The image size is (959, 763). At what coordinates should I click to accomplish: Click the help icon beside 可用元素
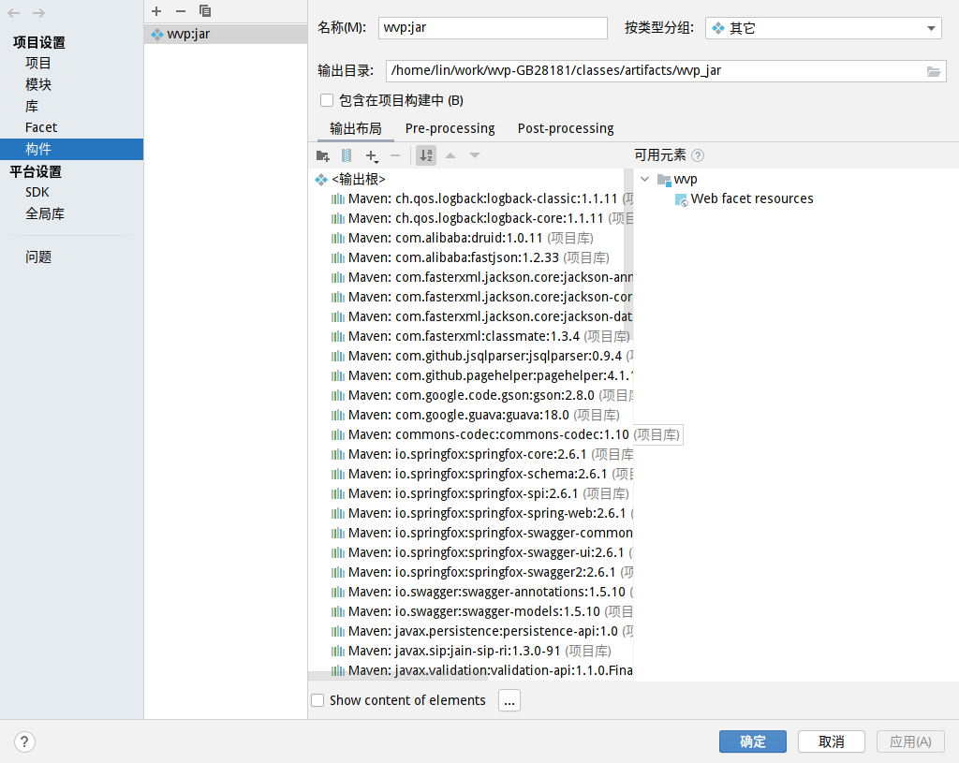698,155
